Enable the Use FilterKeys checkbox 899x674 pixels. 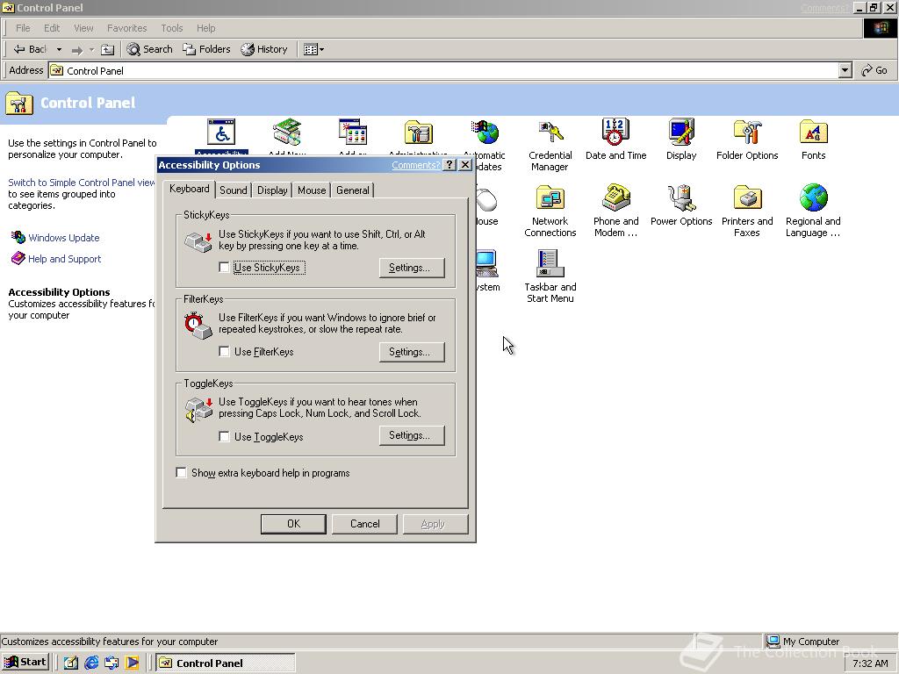tap(224, 351)
